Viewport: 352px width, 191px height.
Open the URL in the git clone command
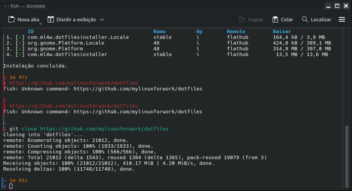(x=104, y=129)
